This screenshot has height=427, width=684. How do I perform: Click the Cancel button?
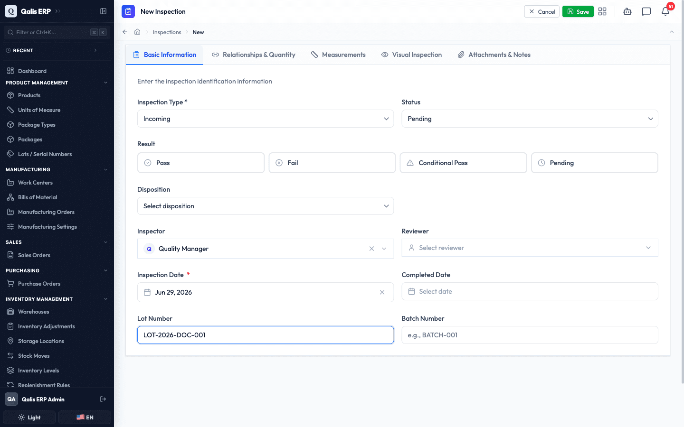pos(542,11)
